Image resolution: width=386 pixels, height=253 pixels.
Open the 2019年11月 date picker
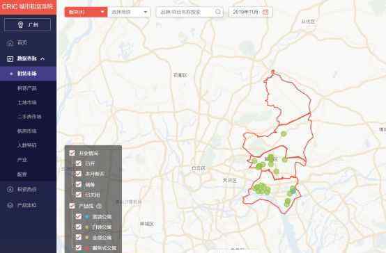pos(251,12)
